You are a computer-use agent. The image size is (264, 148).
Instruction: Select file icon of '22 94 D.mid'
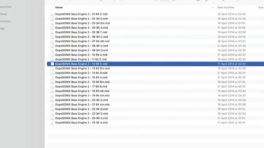(x=52, y=109)
